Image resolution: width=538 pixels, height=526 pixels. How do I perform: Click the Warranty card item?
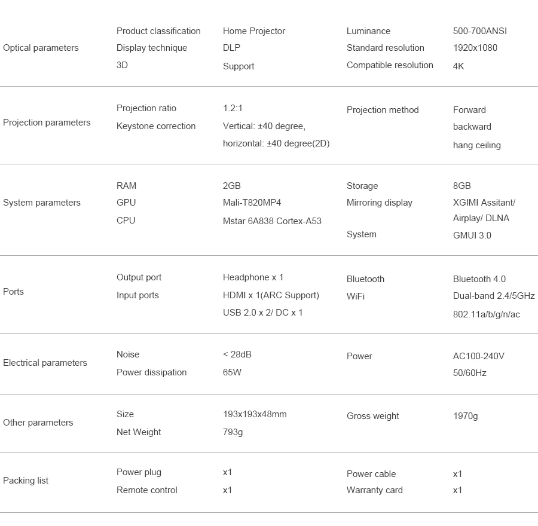coord(375,490)
